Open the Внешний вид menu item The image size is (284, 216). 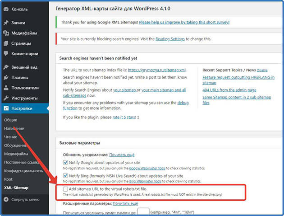click(x=24, y=67)
